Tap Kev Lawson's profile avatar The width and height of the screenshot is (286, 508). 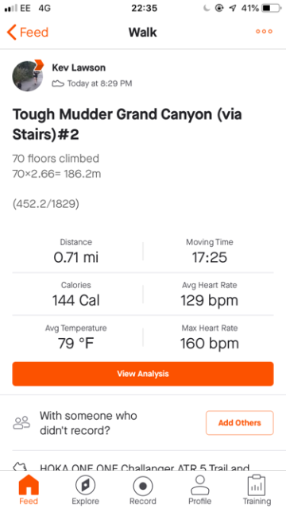[27, 76]
